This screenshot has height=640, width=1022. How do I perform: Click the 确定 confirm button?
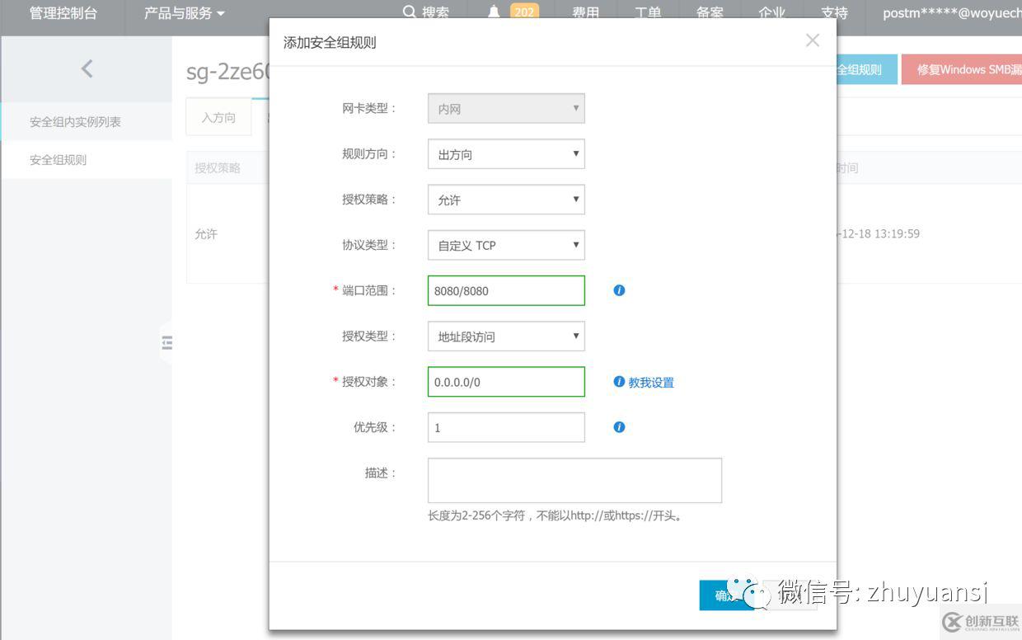[x=725, y=595]
